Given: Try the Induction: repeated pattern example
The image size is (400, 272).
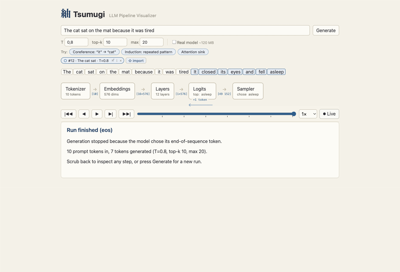Looking at the screenshot, I should click(x=148, y=52).
